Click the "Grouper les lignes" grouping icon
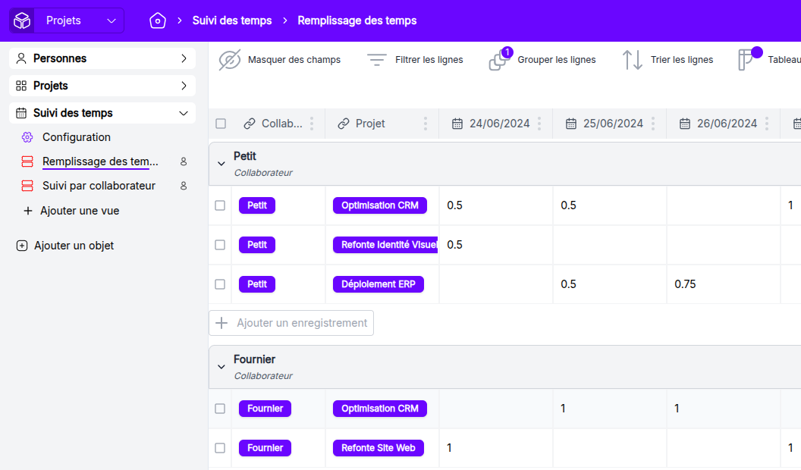The height and width of the screenshot is (470, 801). [498, 59]
